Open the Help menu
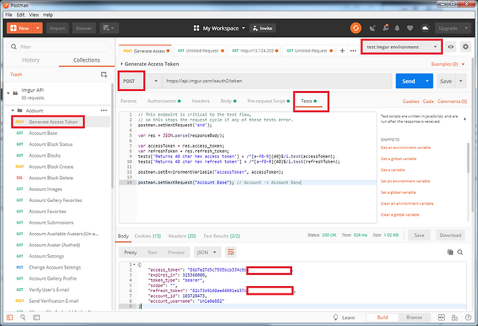Image resolution: width=478 pixels, height=326 pixels. pos(48,15)
